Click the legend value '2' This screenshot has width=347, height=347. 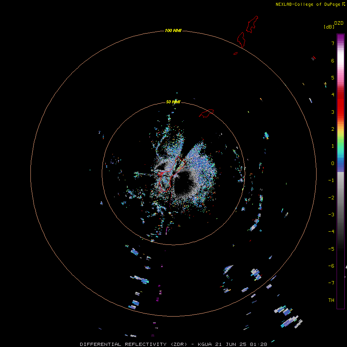point(333,129)
